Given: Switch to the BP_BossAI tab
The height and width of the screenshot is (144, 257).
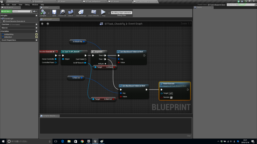Looking at the screenshot, I should click(x=115, y=2).
